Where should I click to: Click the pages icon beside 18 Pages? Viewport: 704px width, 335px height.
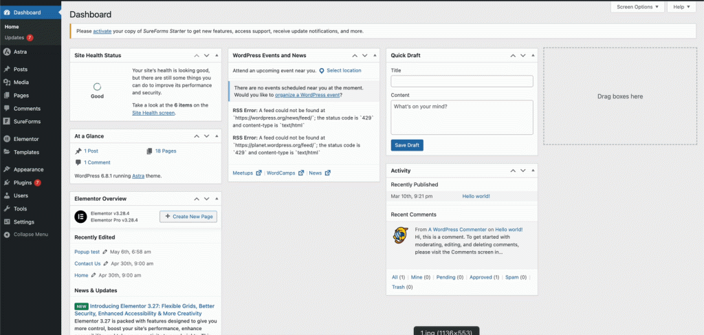(149, 151)
